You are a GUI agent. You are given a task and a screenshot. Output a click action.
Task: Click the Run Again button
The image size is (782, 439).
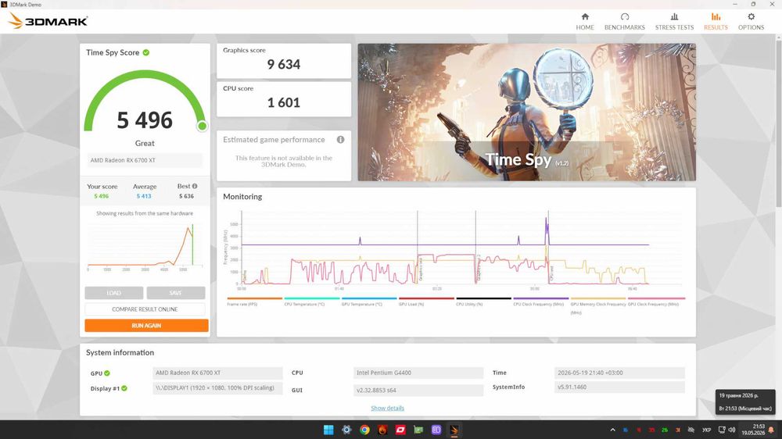[x=146, y=326]
